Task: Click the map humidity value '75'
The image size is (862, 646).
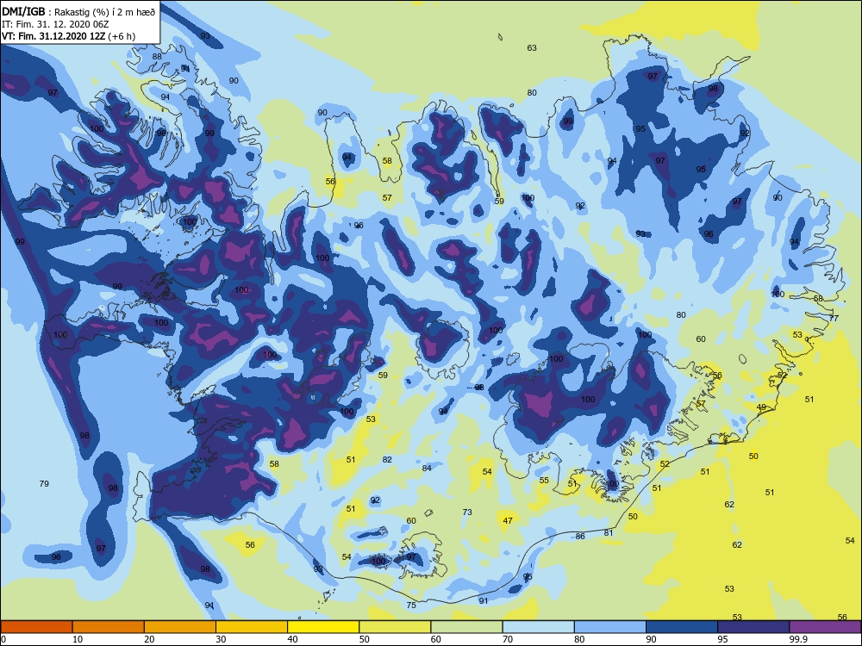Action: 411,605
